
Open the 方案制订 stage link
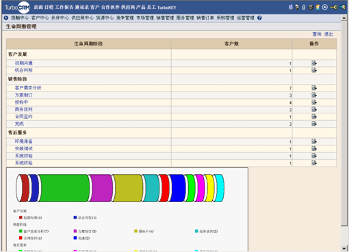click(24, 95)
